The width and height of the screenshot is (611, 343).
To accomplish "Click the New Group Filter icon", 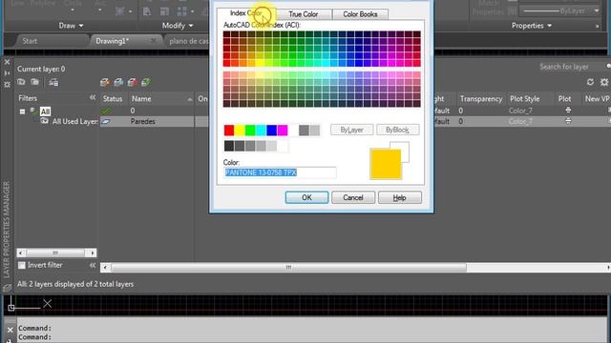I will tap(35, 82).
